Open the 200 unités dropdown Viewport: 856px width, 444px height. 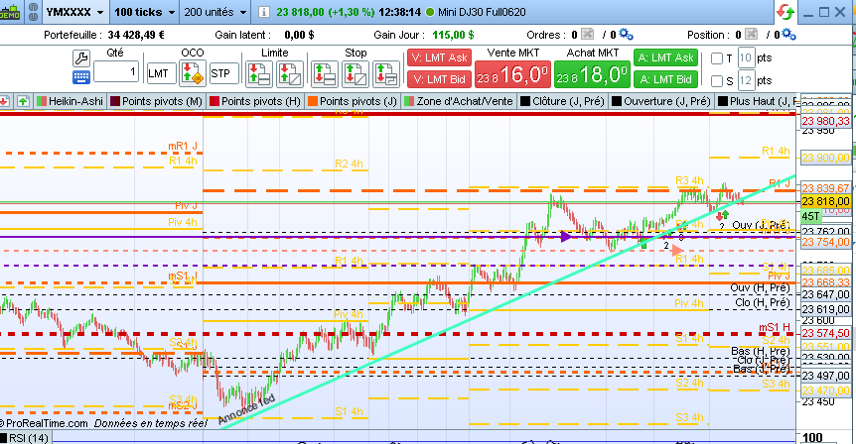pos(215,12)
